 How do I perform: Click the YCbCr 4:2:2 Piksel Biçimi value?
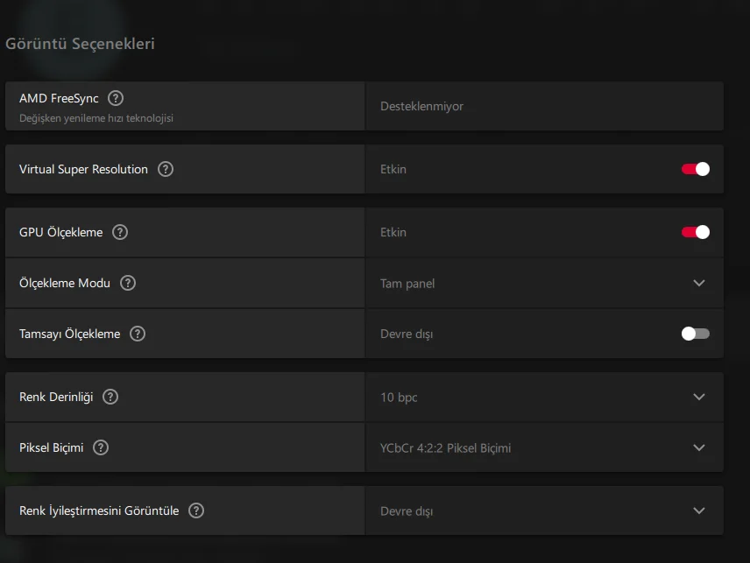pyautogui.click(x=445, y=448)
